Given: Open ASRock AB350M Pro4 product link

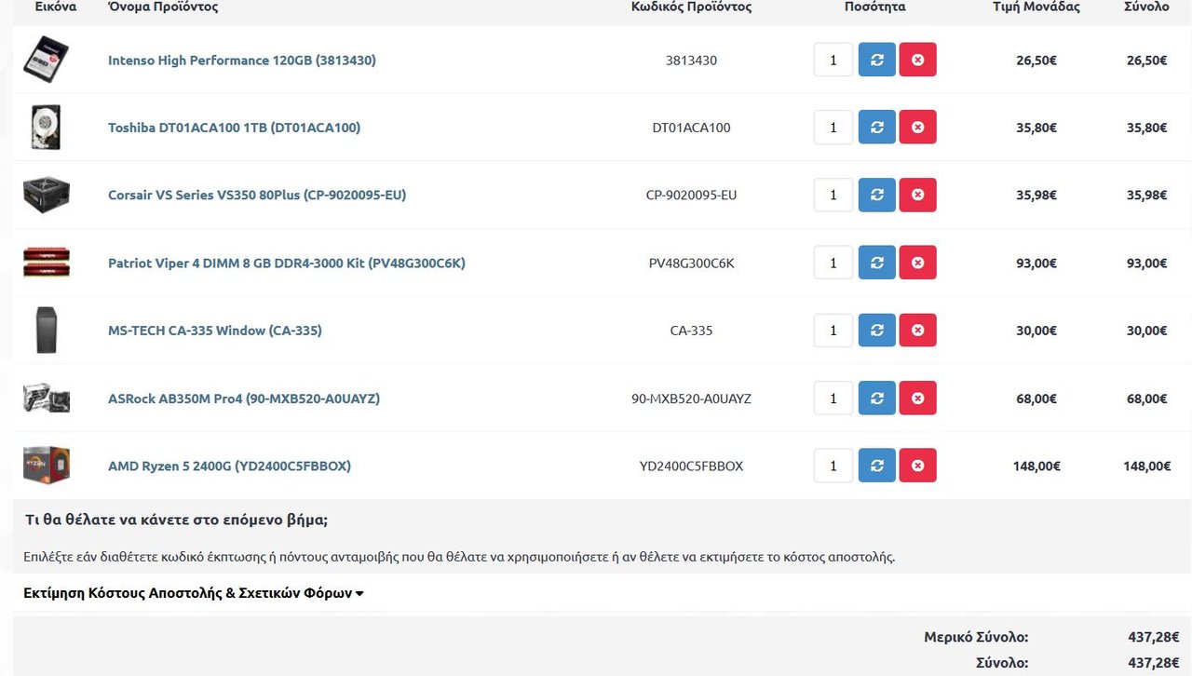Looking at the screenshot, I should point(244,399).
